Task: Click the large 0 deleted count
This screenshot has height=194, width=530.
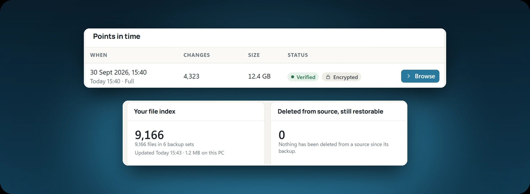Action: coord(282,135)
